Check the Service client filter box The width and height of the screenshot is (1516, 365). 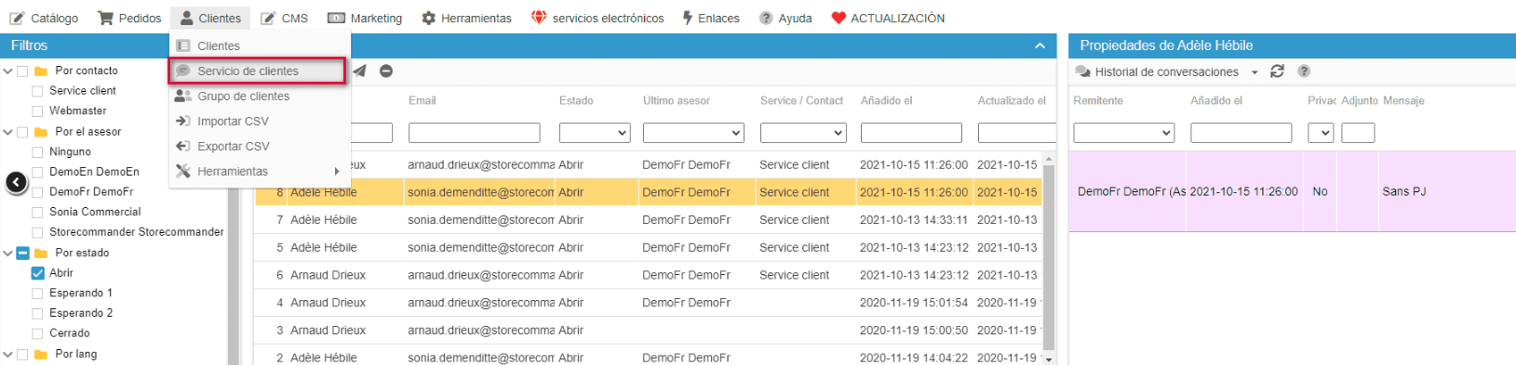click(x=37, y=91)
